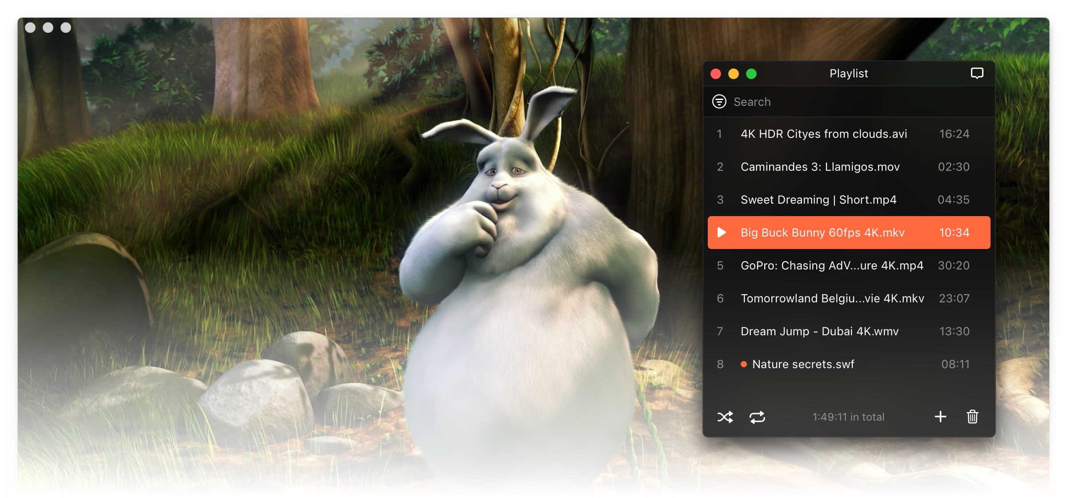Image resolution: width=1067 pixels, height=498 pixels.
Task: Click the add item to playlist icon
Action: [x=941, y=416]
